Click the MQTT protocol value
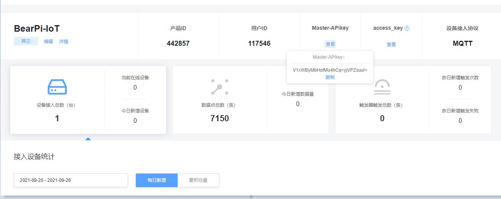Viewport: 501px width, 199px height. [x=462, y=43]
